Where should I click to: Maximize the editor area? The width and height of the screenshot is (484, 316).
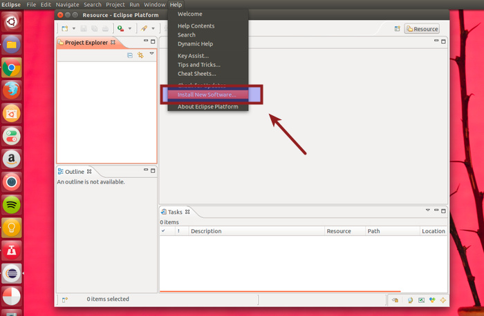[443, 41]
